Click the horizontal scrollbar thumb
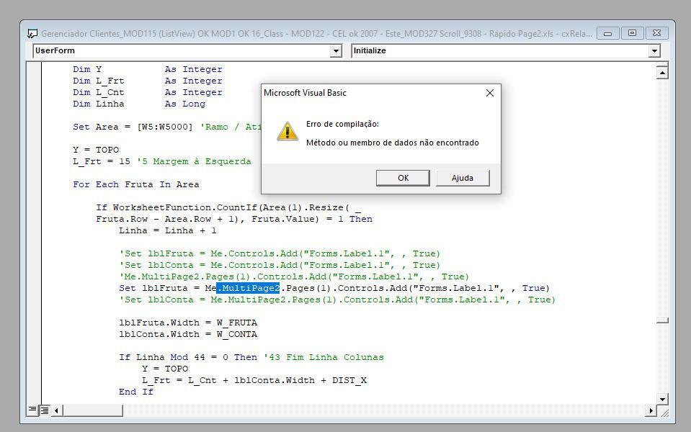This screenshot has height=432, width=691. point(92,411)
